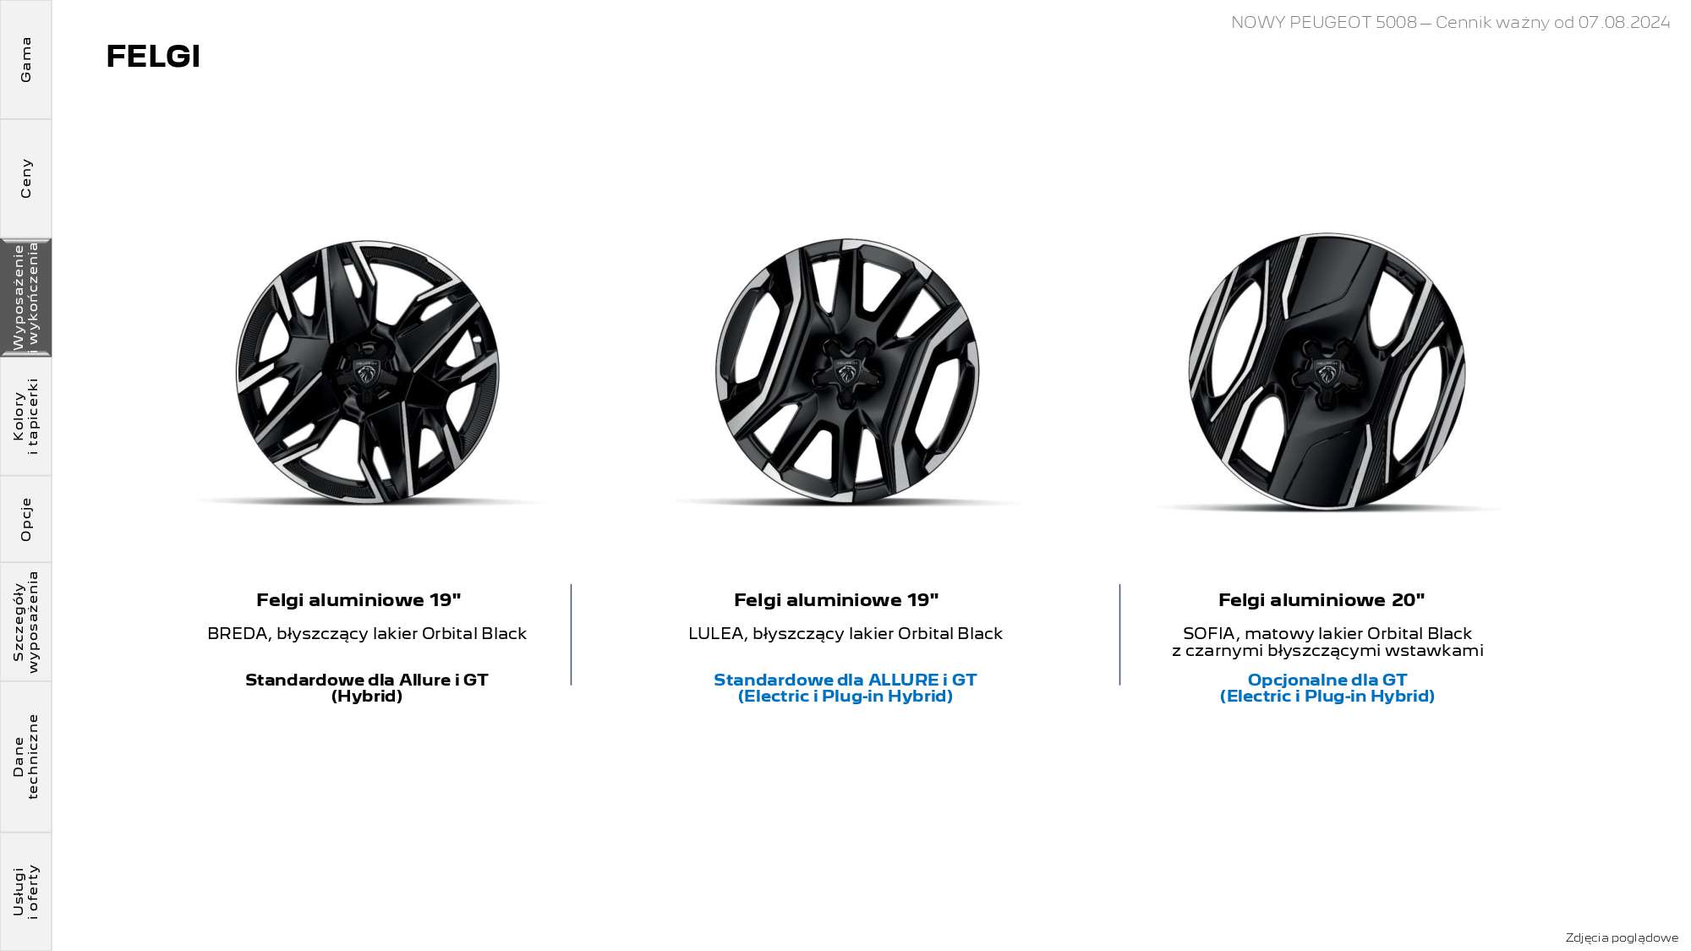This screenshot has height=951, width=1691.
Task: Go to the Opcje tab
Action: tap(25, 519)
